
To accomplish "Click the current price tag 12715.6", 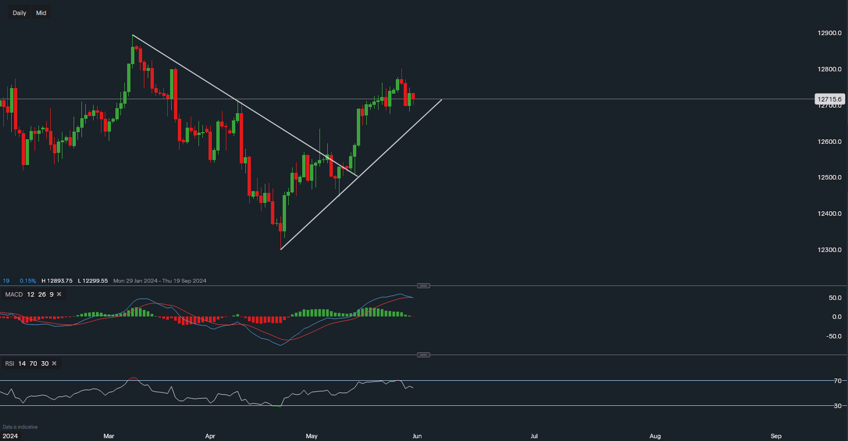I will point(829,99).
